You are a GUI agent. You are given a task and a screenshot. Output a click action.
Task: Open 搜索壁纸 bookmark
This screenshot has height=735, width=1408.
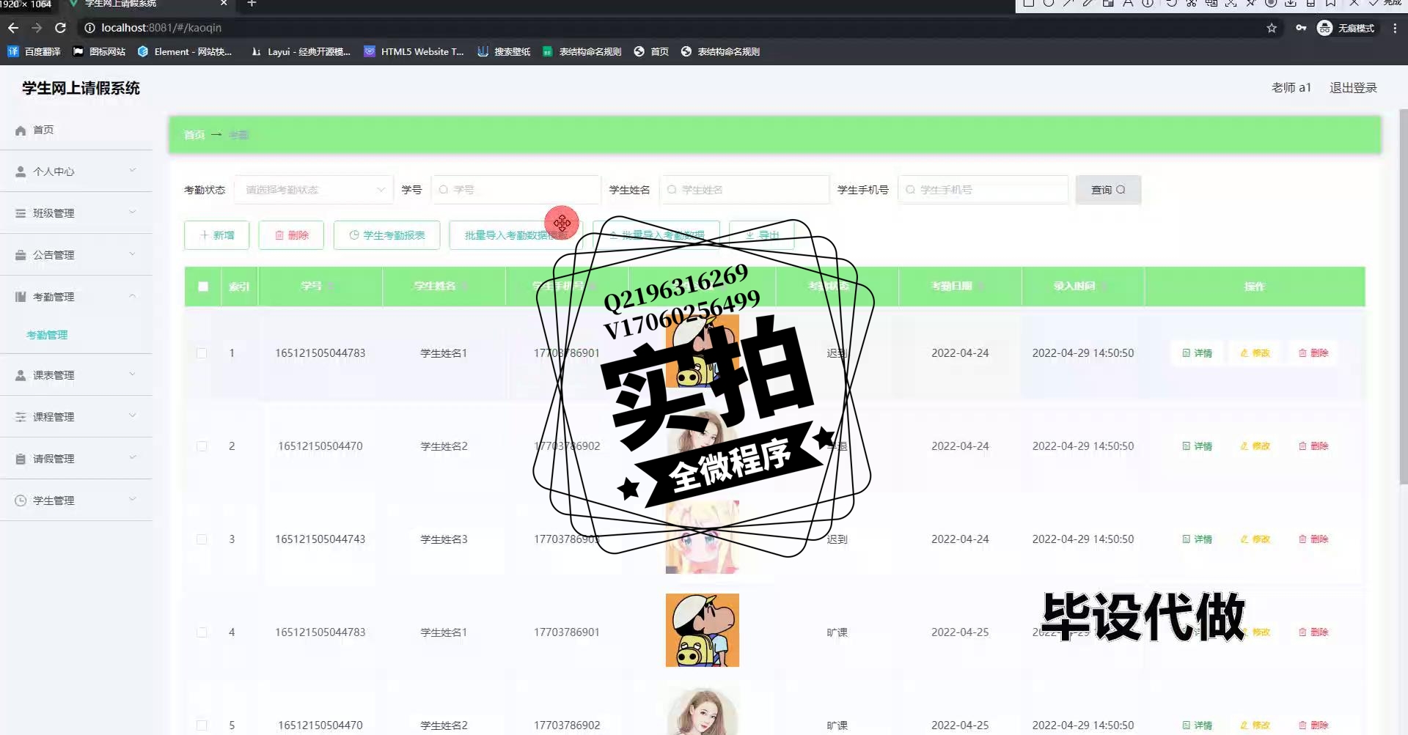(504, 51)
